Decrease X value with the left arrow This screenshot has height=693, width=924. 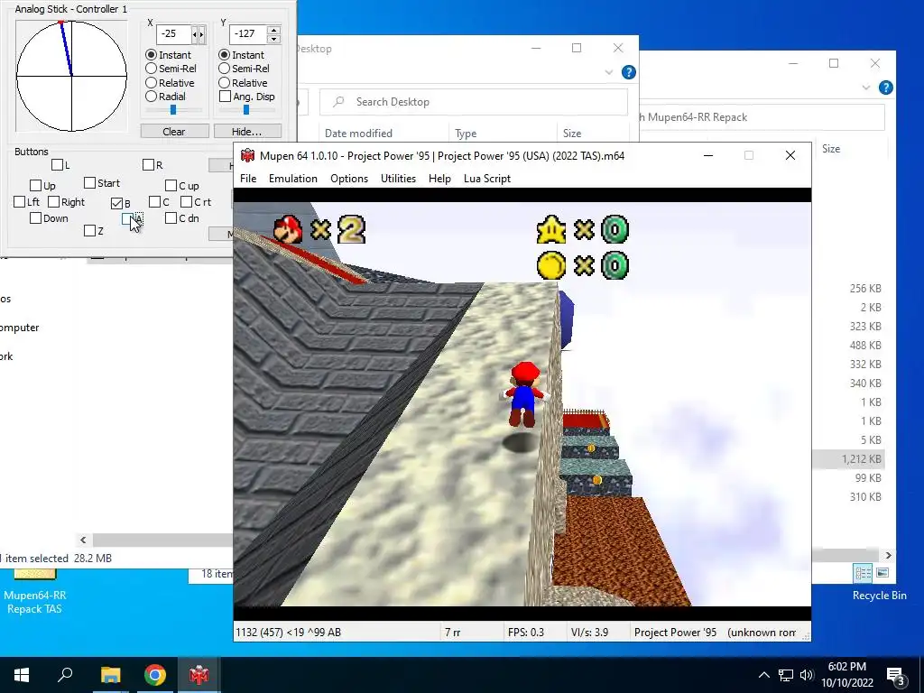pos(195,34)
